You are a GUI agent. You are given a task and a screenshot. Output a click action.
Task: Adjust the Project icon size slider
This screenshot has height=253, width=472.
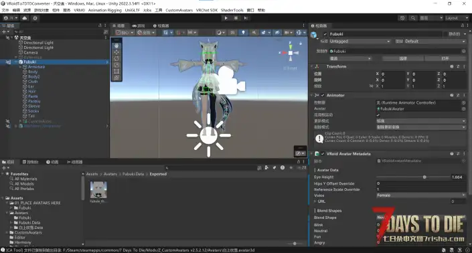point(295,244)
